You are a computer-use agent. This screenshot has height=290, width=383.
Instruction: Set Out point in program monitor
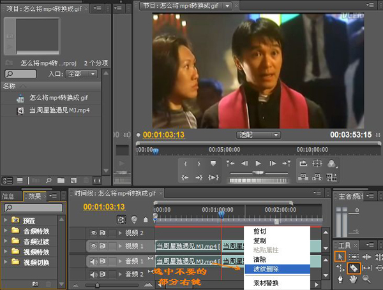[x=199, y=164]
